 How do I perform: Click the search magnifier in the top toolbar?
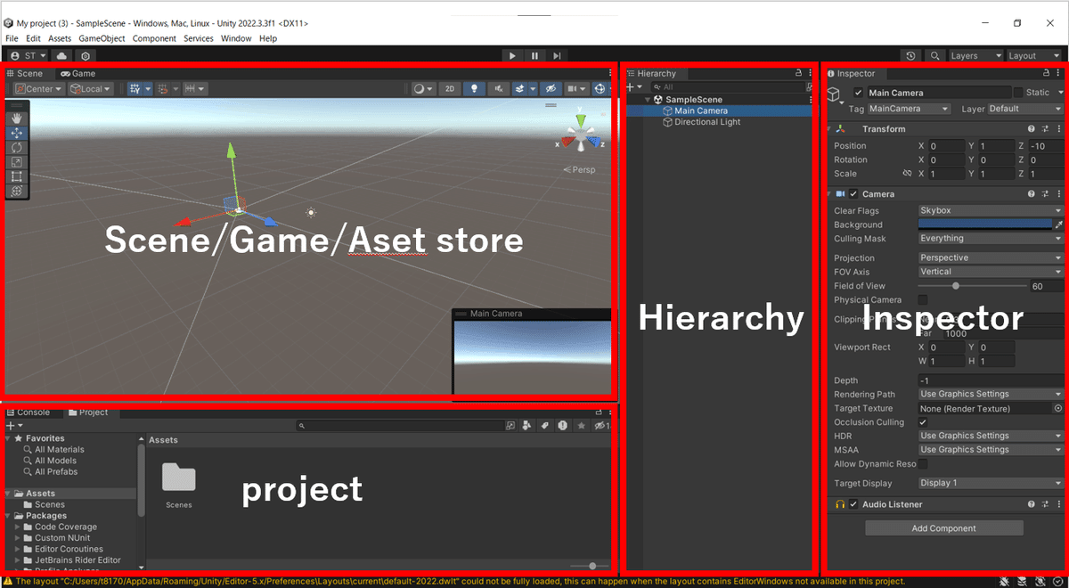[934, 55]
